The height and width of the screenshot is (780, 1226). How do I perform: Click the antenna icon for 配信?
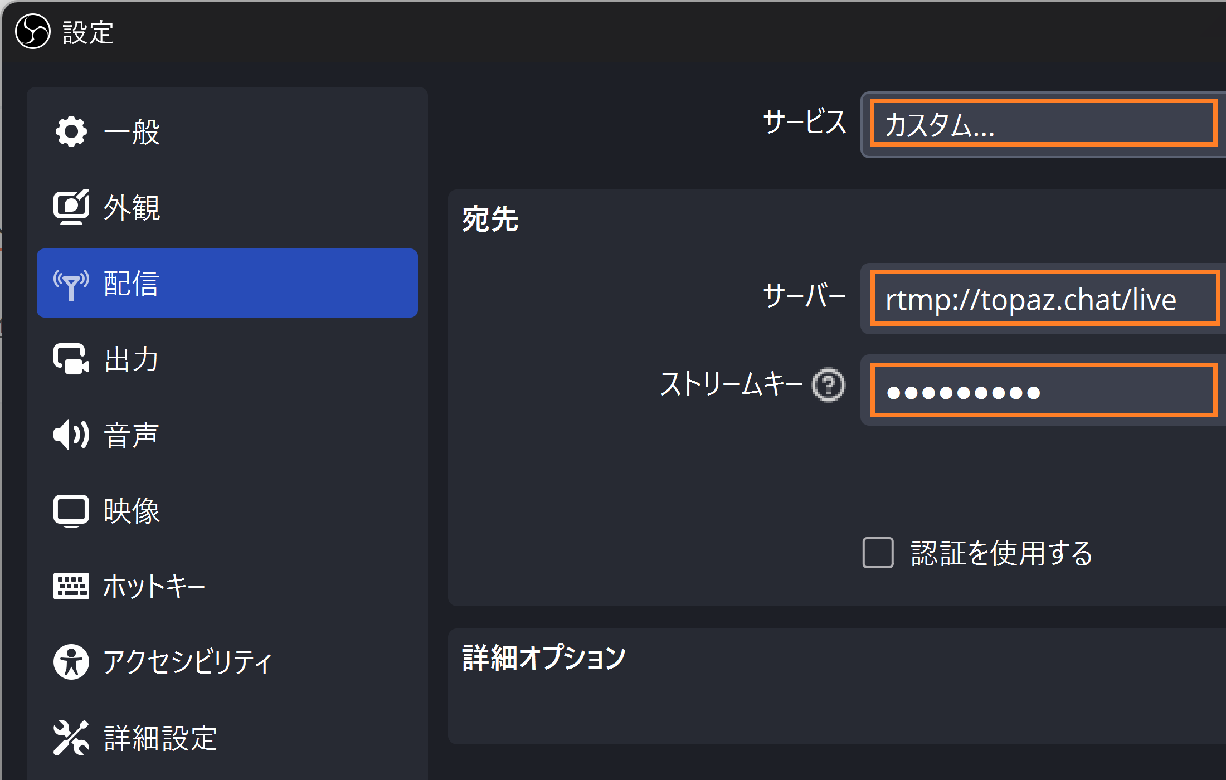tap(71, 284)
